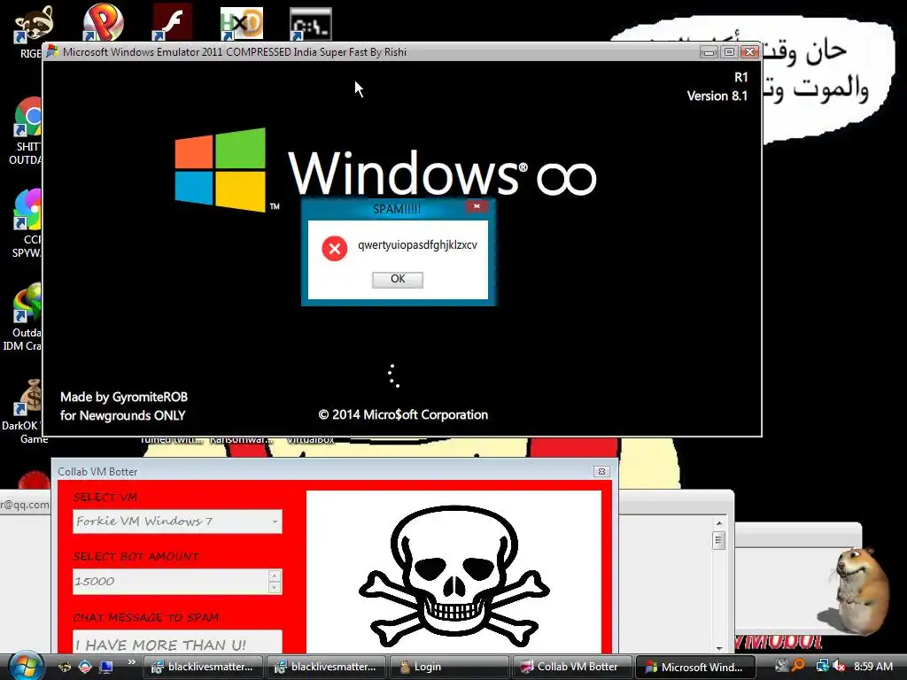Click the 'Made by GyromiteROB' text

point(124,398)
